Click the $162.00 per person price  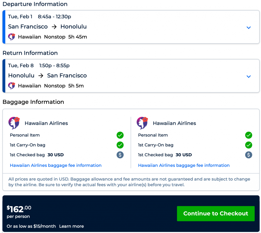point(19,209)
